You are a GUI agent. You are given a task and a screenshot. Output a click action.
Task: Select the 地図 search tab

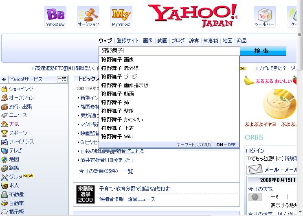pos(227,41)
